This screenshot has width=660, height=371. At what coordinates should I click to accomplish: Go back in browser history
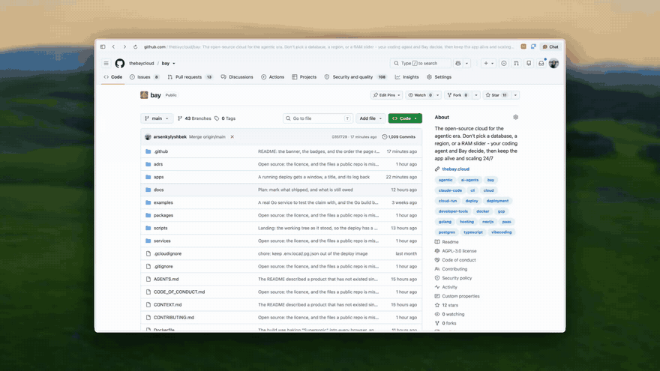[x=114, y=46]
